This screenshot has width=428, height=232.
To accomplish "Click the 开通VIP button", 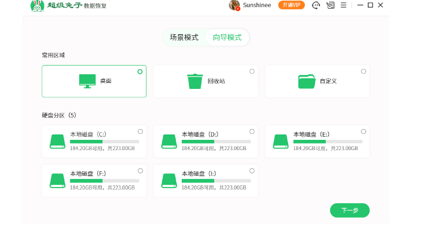I will pos(291,5).
